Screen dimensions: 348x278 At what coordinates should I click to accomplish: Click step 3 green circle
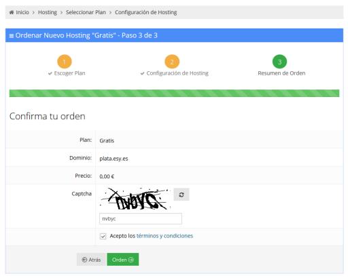[x=279, y=62]
